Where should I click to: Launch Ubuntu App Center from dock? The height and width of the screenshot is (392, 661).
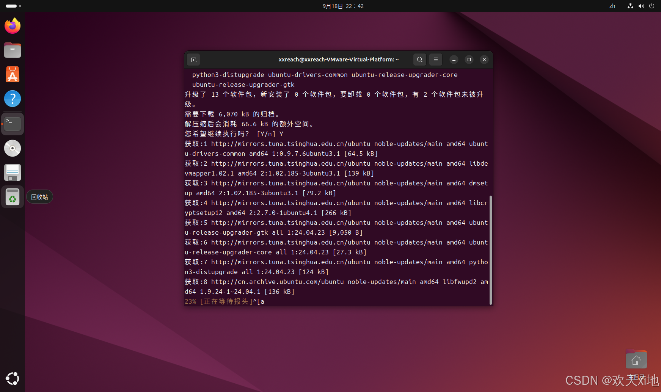click(x=13, y=74)
